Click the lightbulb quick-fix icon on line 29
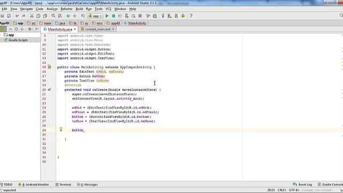This screenshot has height=193, width=343. coord(61,129)
